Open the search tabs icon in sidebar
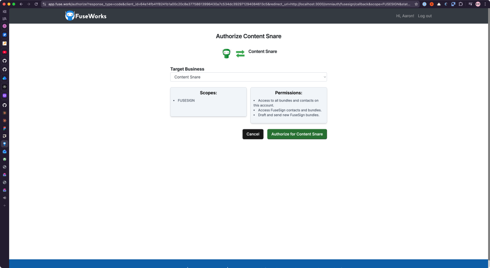The width and height of the screenshot is (490, 268). click(4, 19)
